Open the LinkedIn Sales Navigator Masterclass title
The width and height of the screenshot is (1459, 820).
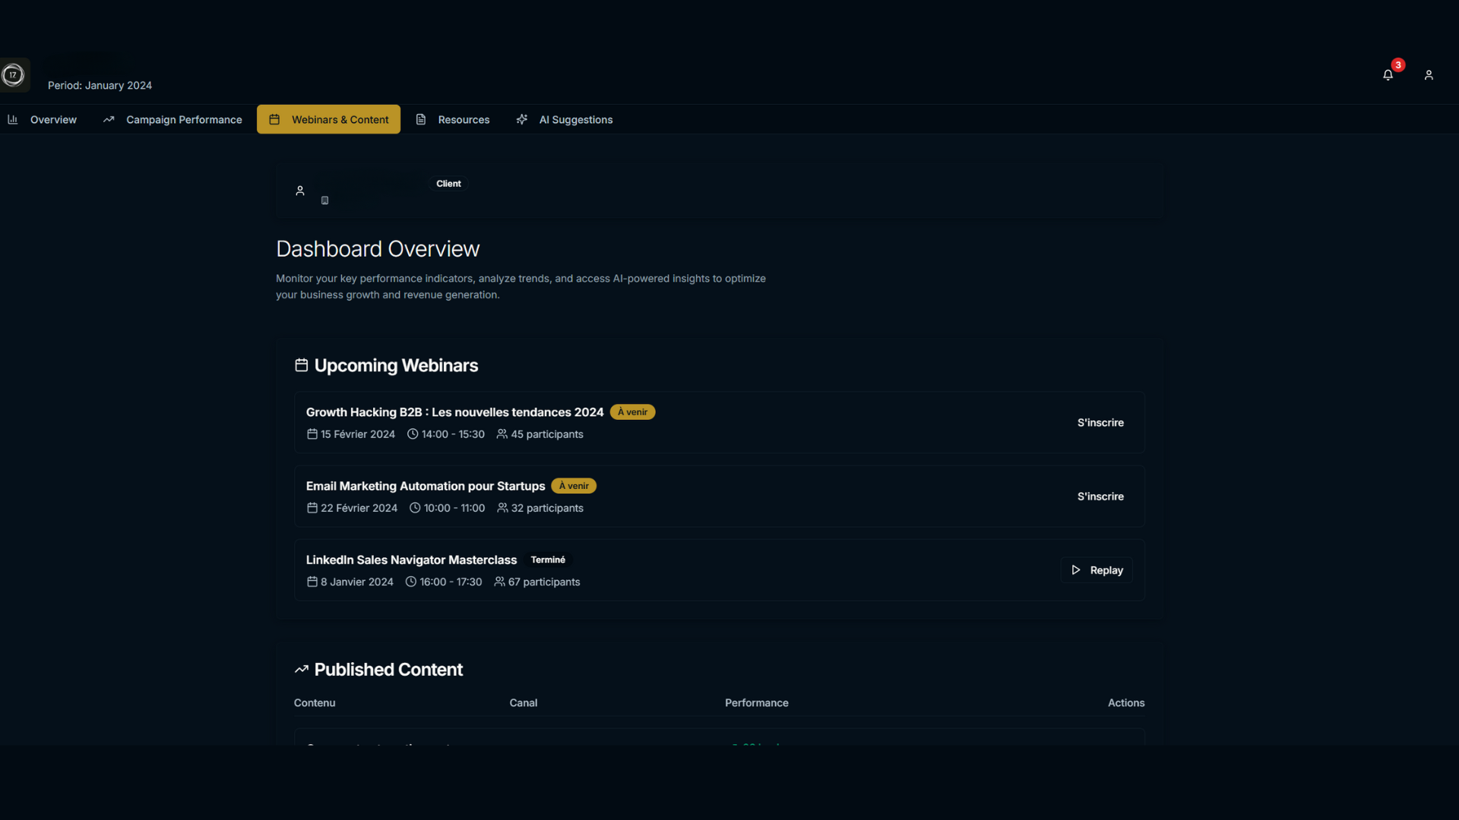[x=411, y=560]
